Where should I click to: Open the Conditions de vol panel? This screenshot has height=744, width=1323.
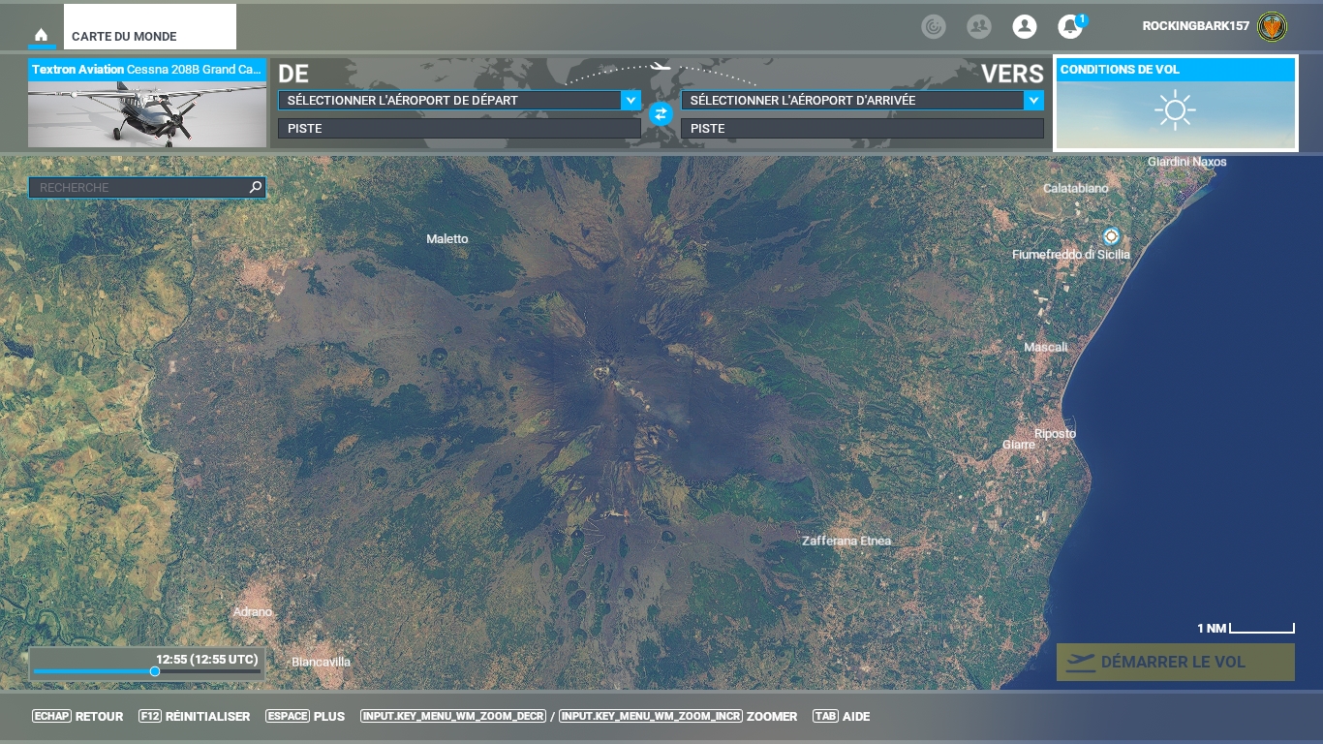[x=1176, y=104]
